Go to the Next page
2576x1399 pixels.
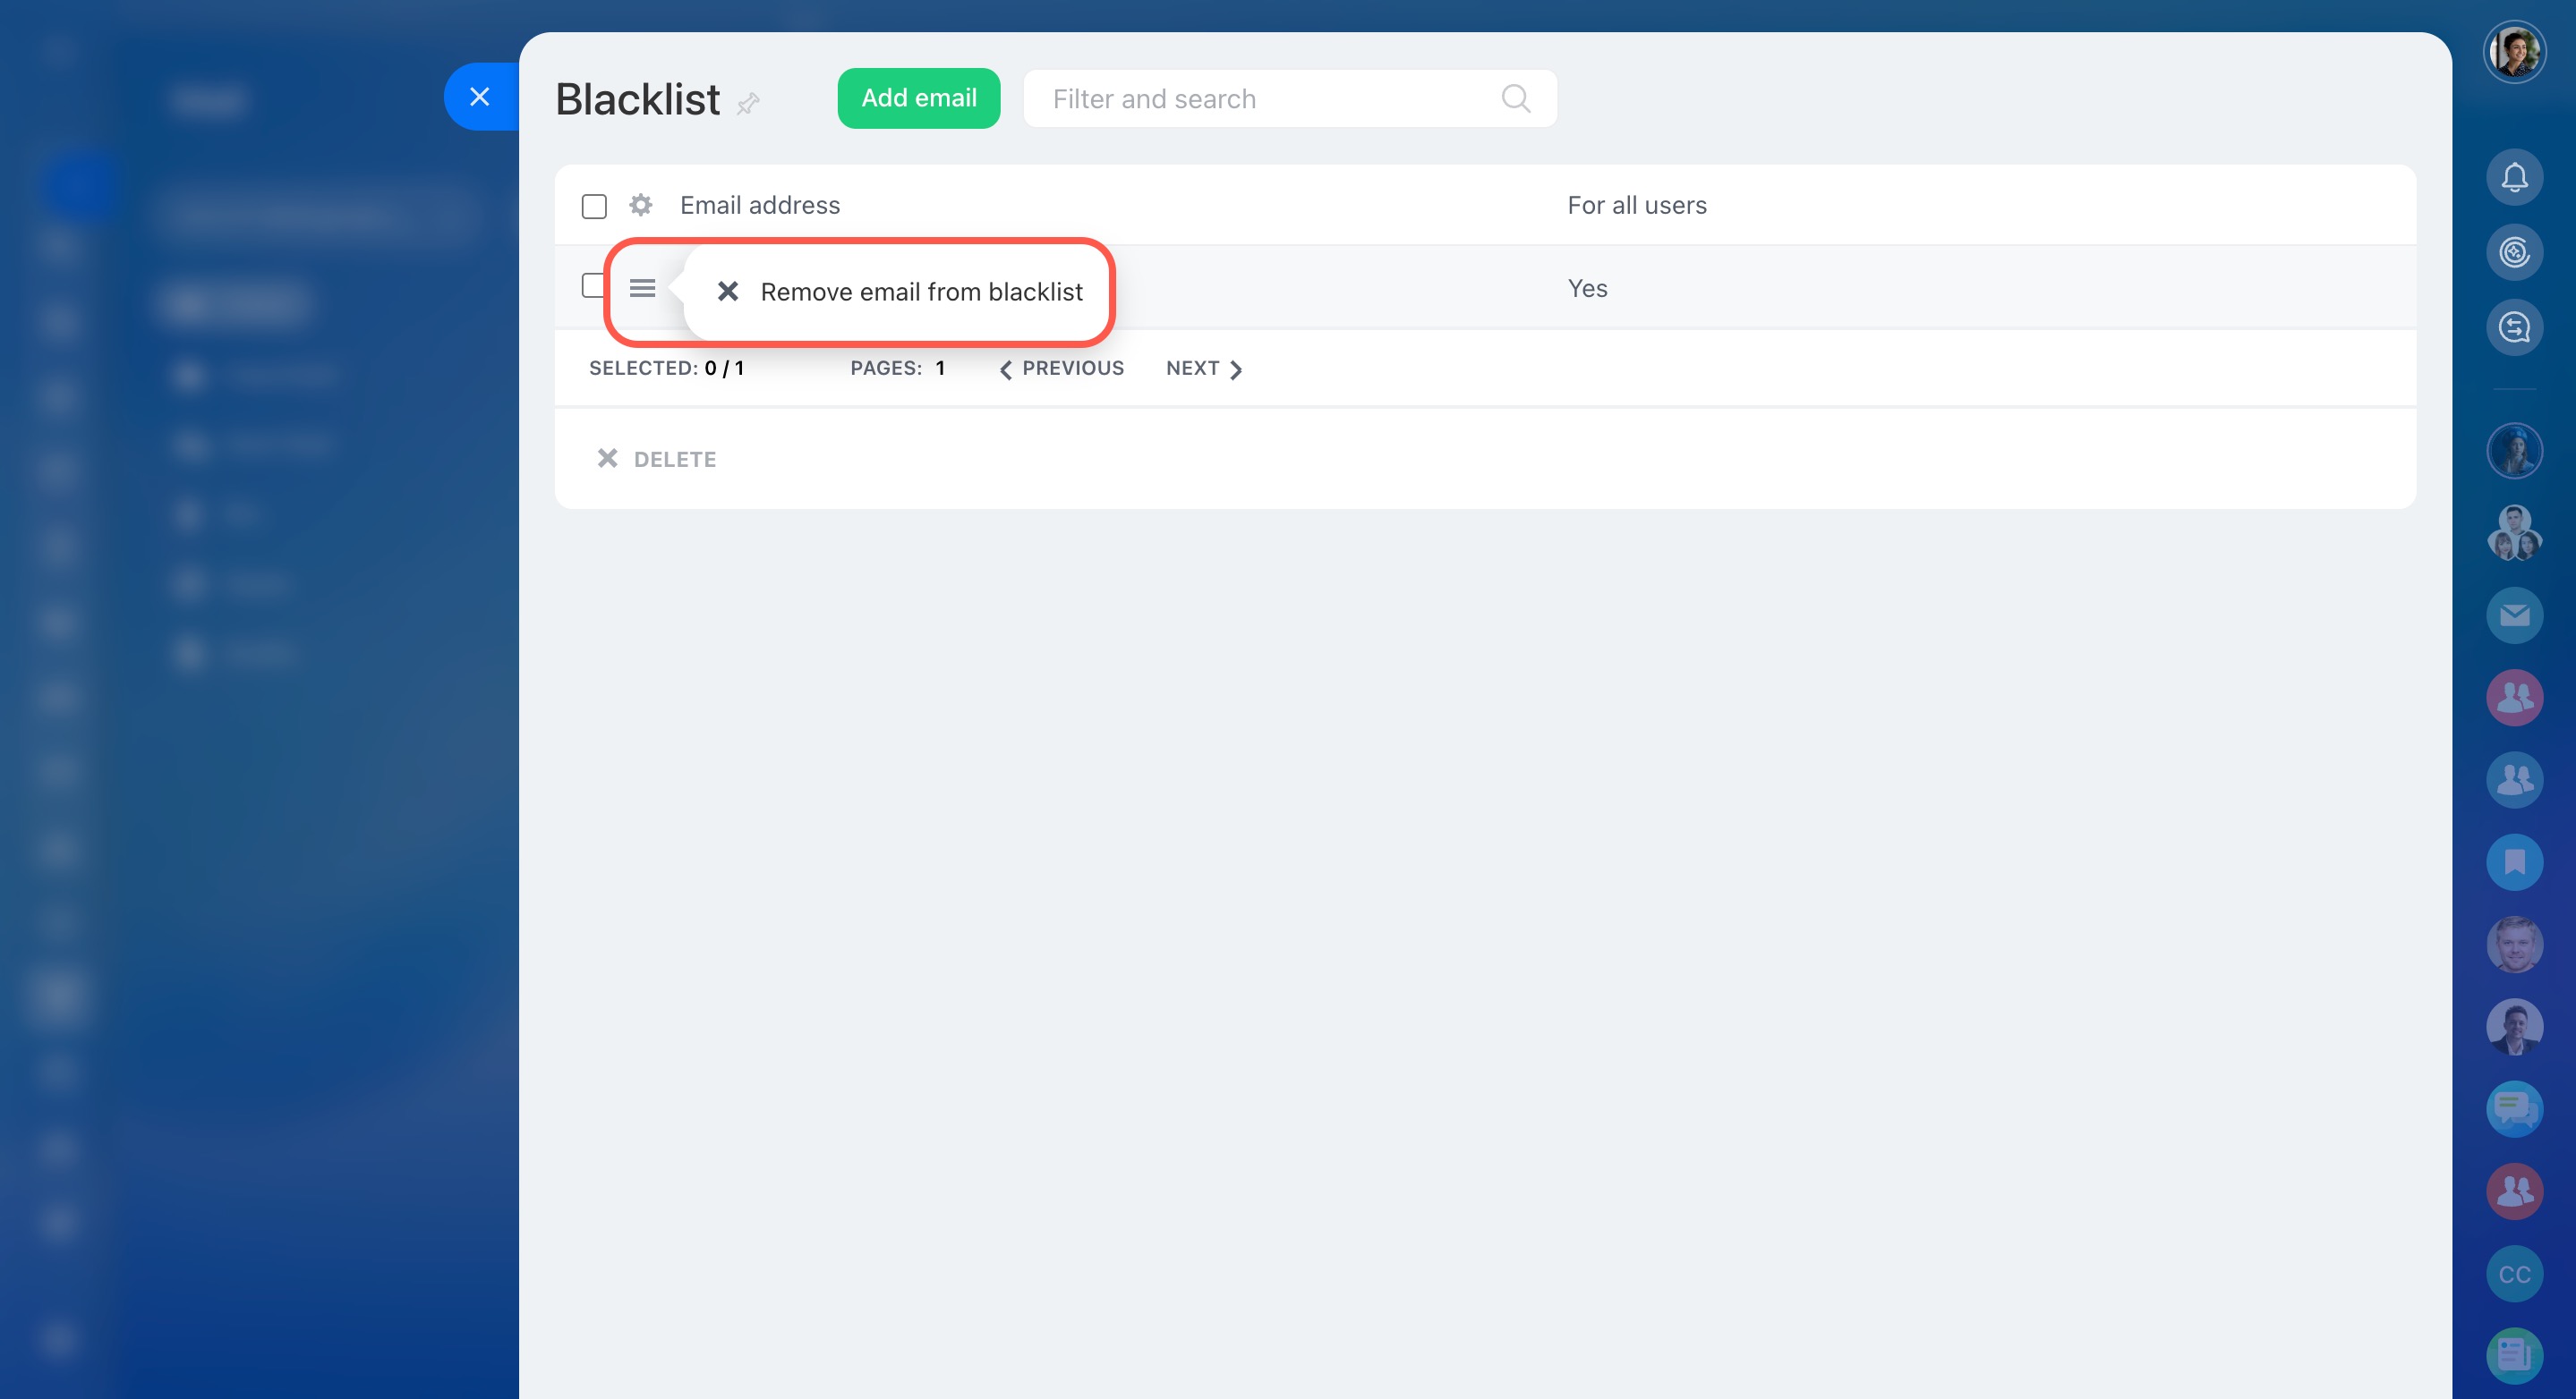[1203, 368]
